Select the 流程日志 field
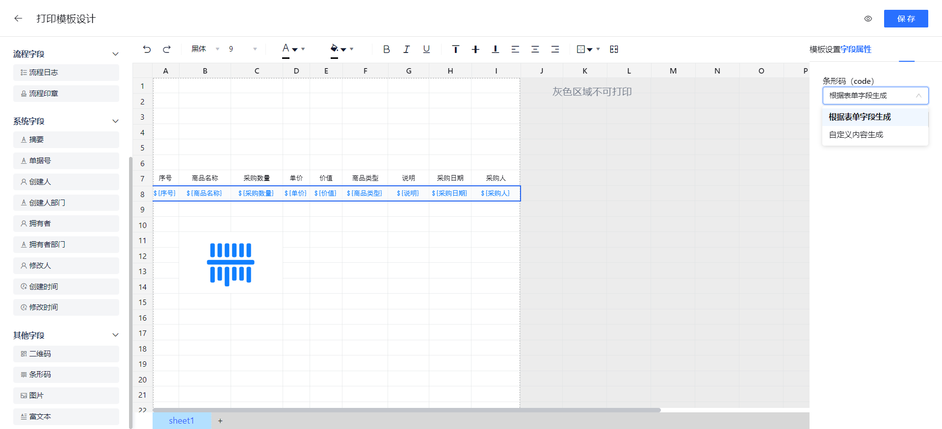942x429 pixels. click(x=66, y=73)
